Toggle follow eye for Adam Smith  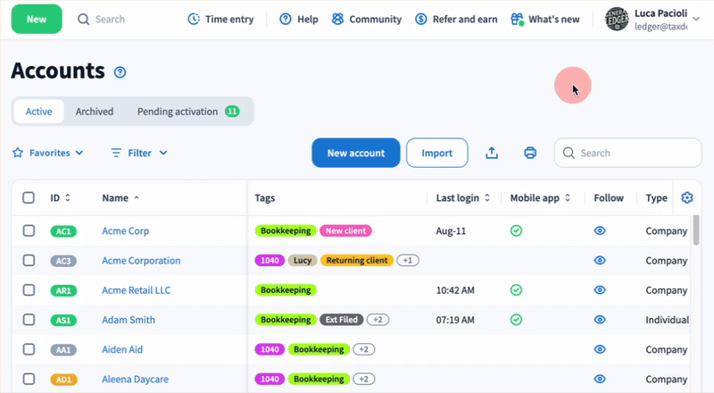(x=600, y=320)
